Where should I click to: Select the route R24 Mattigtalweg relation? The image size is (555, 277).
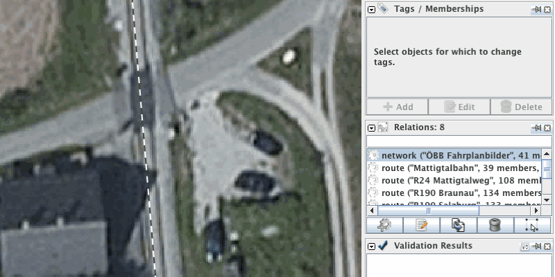click(454, 180)
